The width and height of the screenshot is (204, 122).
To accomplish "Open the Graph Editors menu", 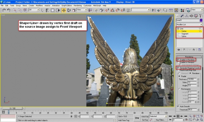I will pos(67,5).
